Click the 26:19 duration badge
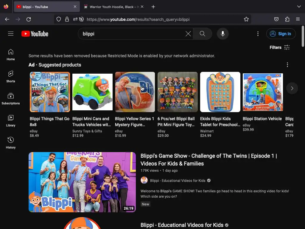Image resolution: width=305 pixels, height=229 pixels. (x=129, y=208)
